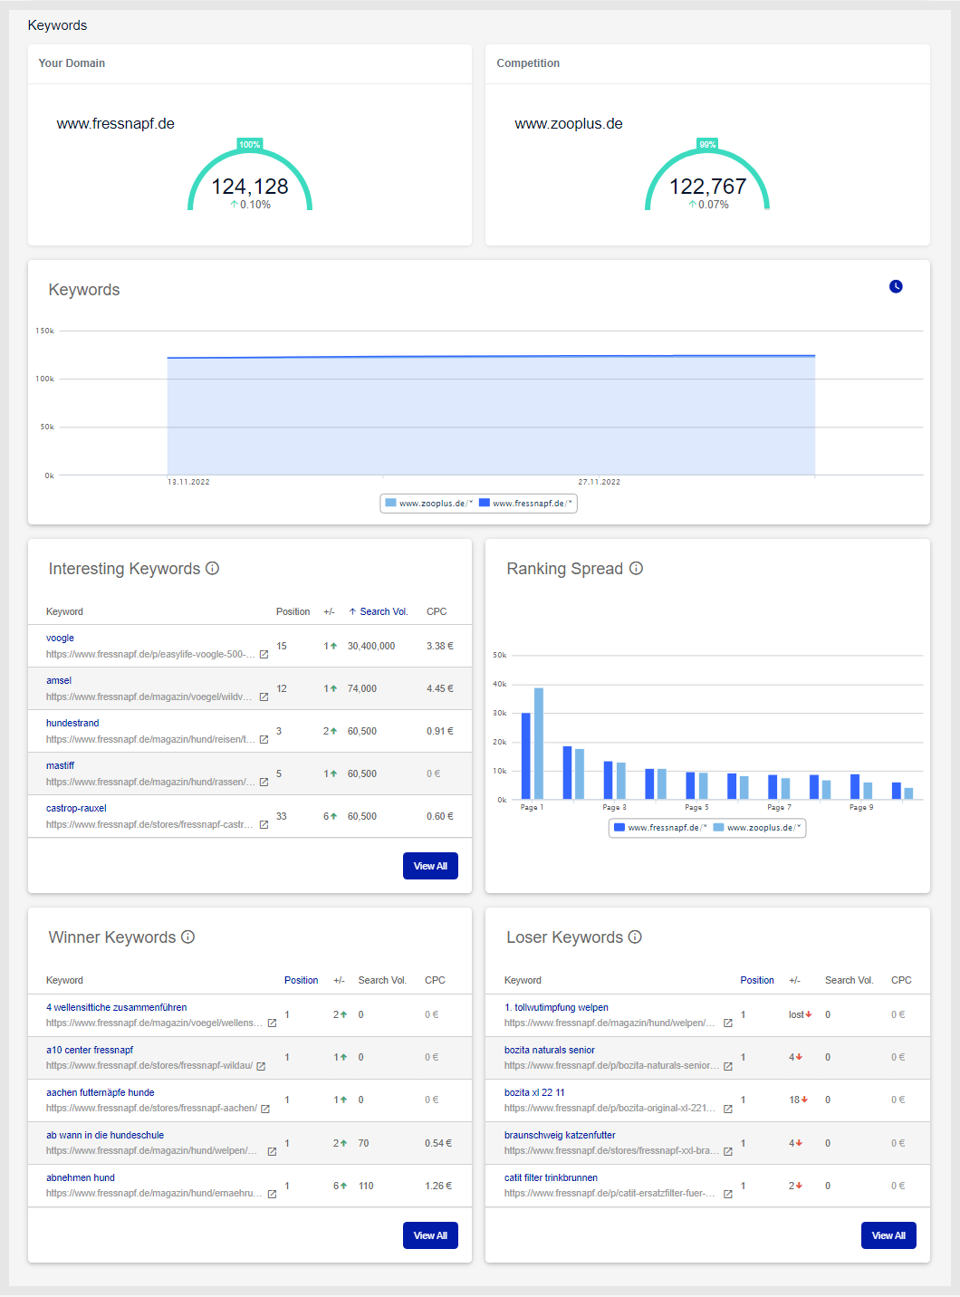Open external link icon for braunschweig katzenfutter
960x1297 pixels.
[x=728, y=1151]
